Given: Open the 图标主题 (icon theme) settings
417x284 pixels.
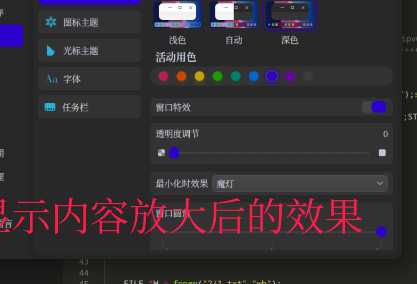Looking at the screenshot, I should pyautogui.click(x=89, y=22).
